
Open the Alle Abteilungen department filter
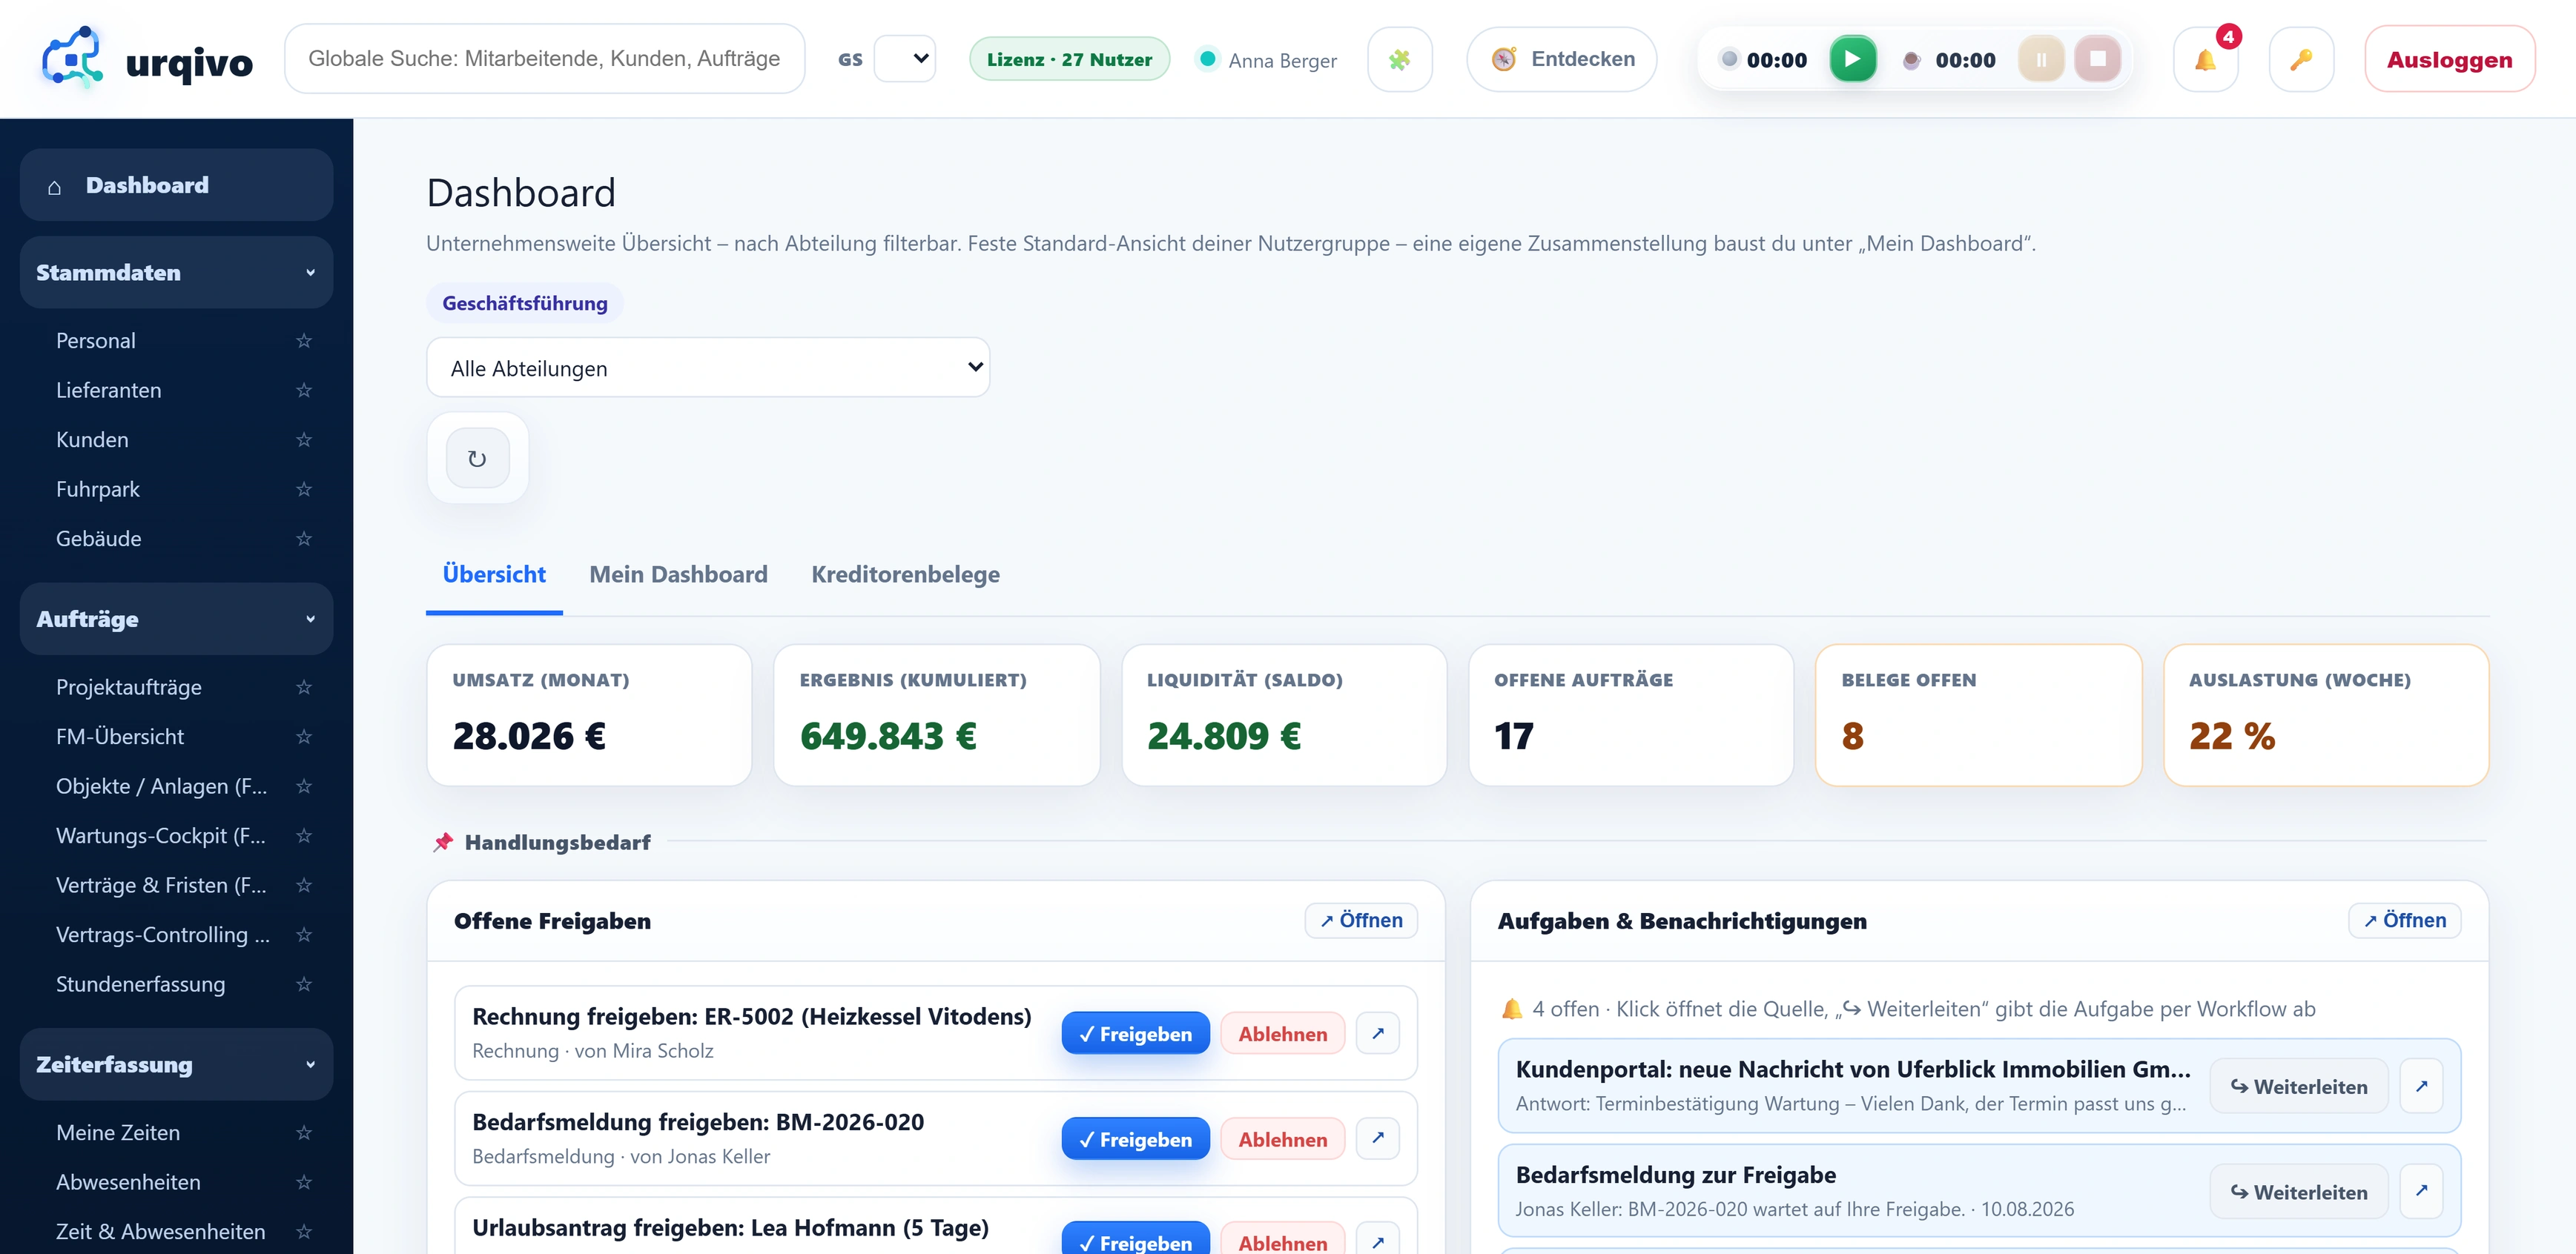(x=708, y=368)
